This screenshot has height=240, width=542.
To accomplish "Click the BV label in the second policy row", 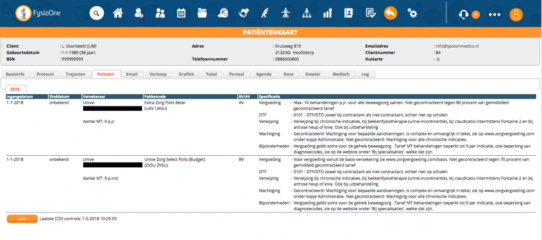I will pyautogui.click(x=241, y=159).
